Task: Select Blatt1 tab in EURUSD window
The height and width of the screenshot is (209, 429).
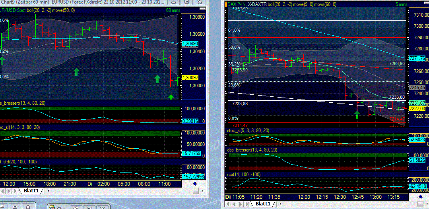Action: pyautogui.click(x=31, y=190)
